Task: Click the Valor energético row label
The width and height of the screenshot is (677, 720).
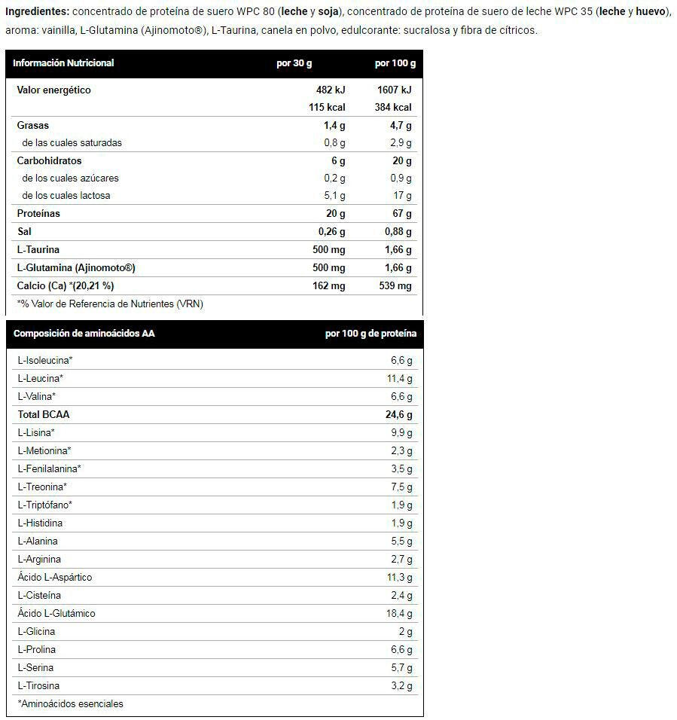Action: pos(53,90)
